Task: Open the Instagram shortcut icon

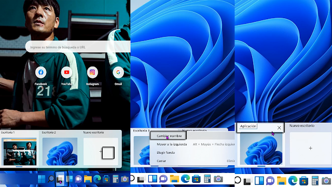Action: point(92,72)
